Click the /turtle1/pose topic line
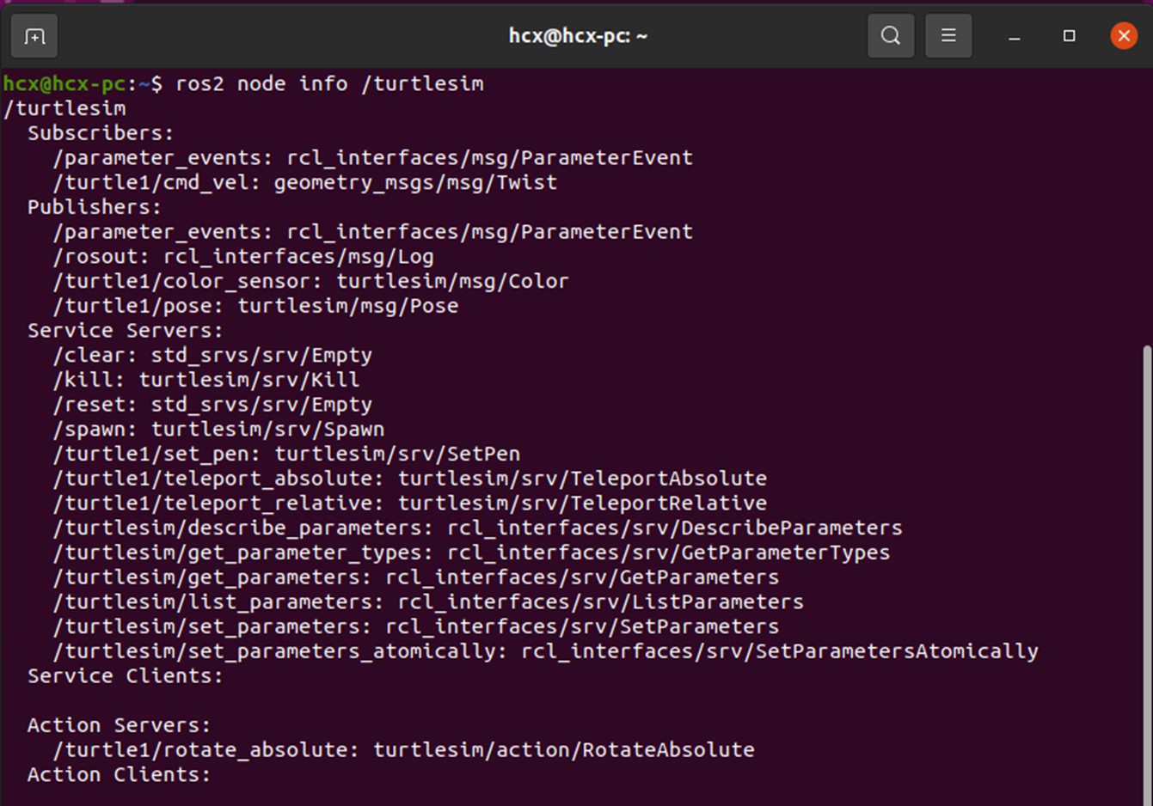 point(255,306)
